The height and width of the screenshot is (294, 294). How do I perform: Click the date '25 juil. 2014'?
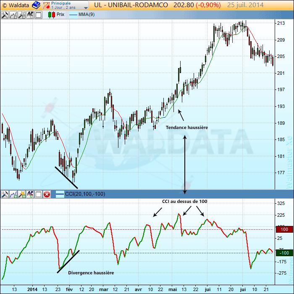point(245,5)
